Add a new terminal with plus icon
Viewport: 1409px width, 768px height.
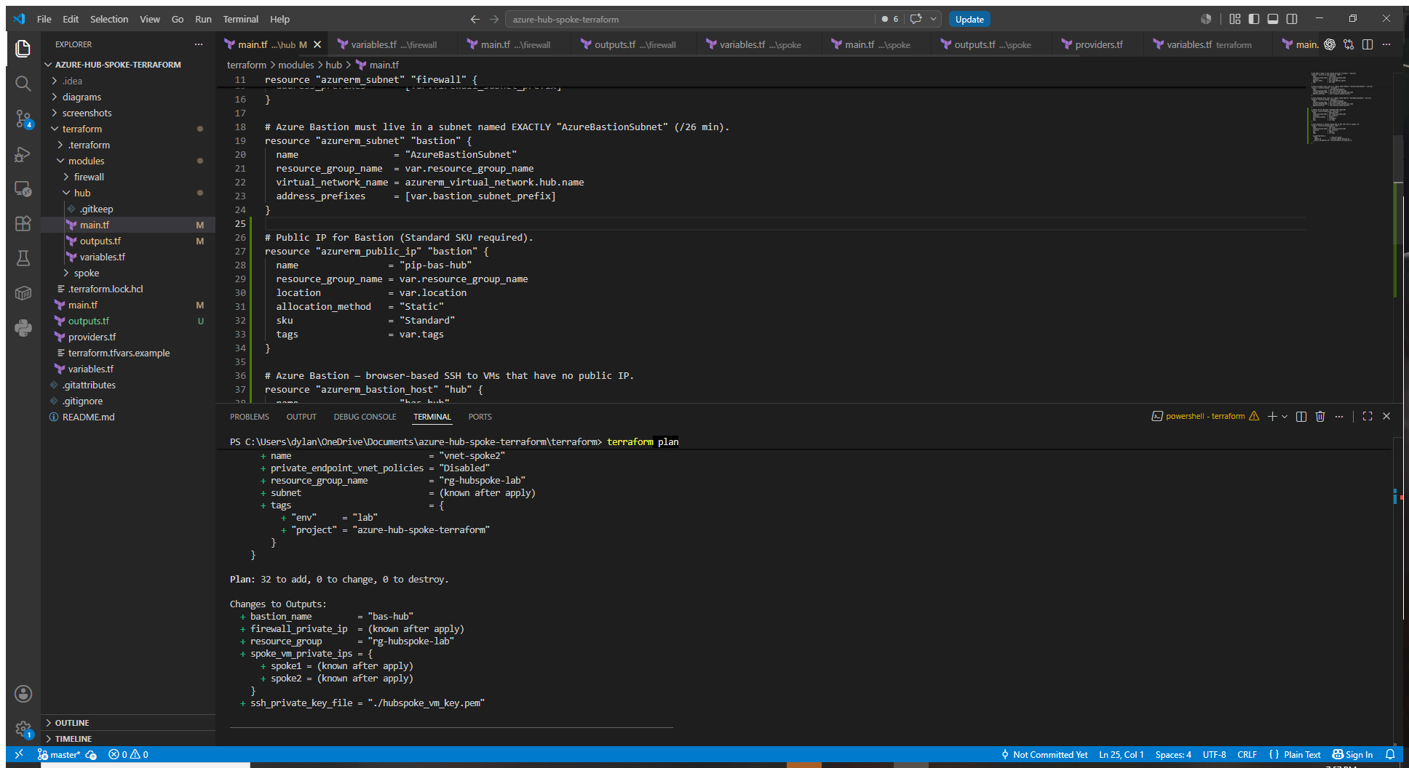(x=1272, y=417)
